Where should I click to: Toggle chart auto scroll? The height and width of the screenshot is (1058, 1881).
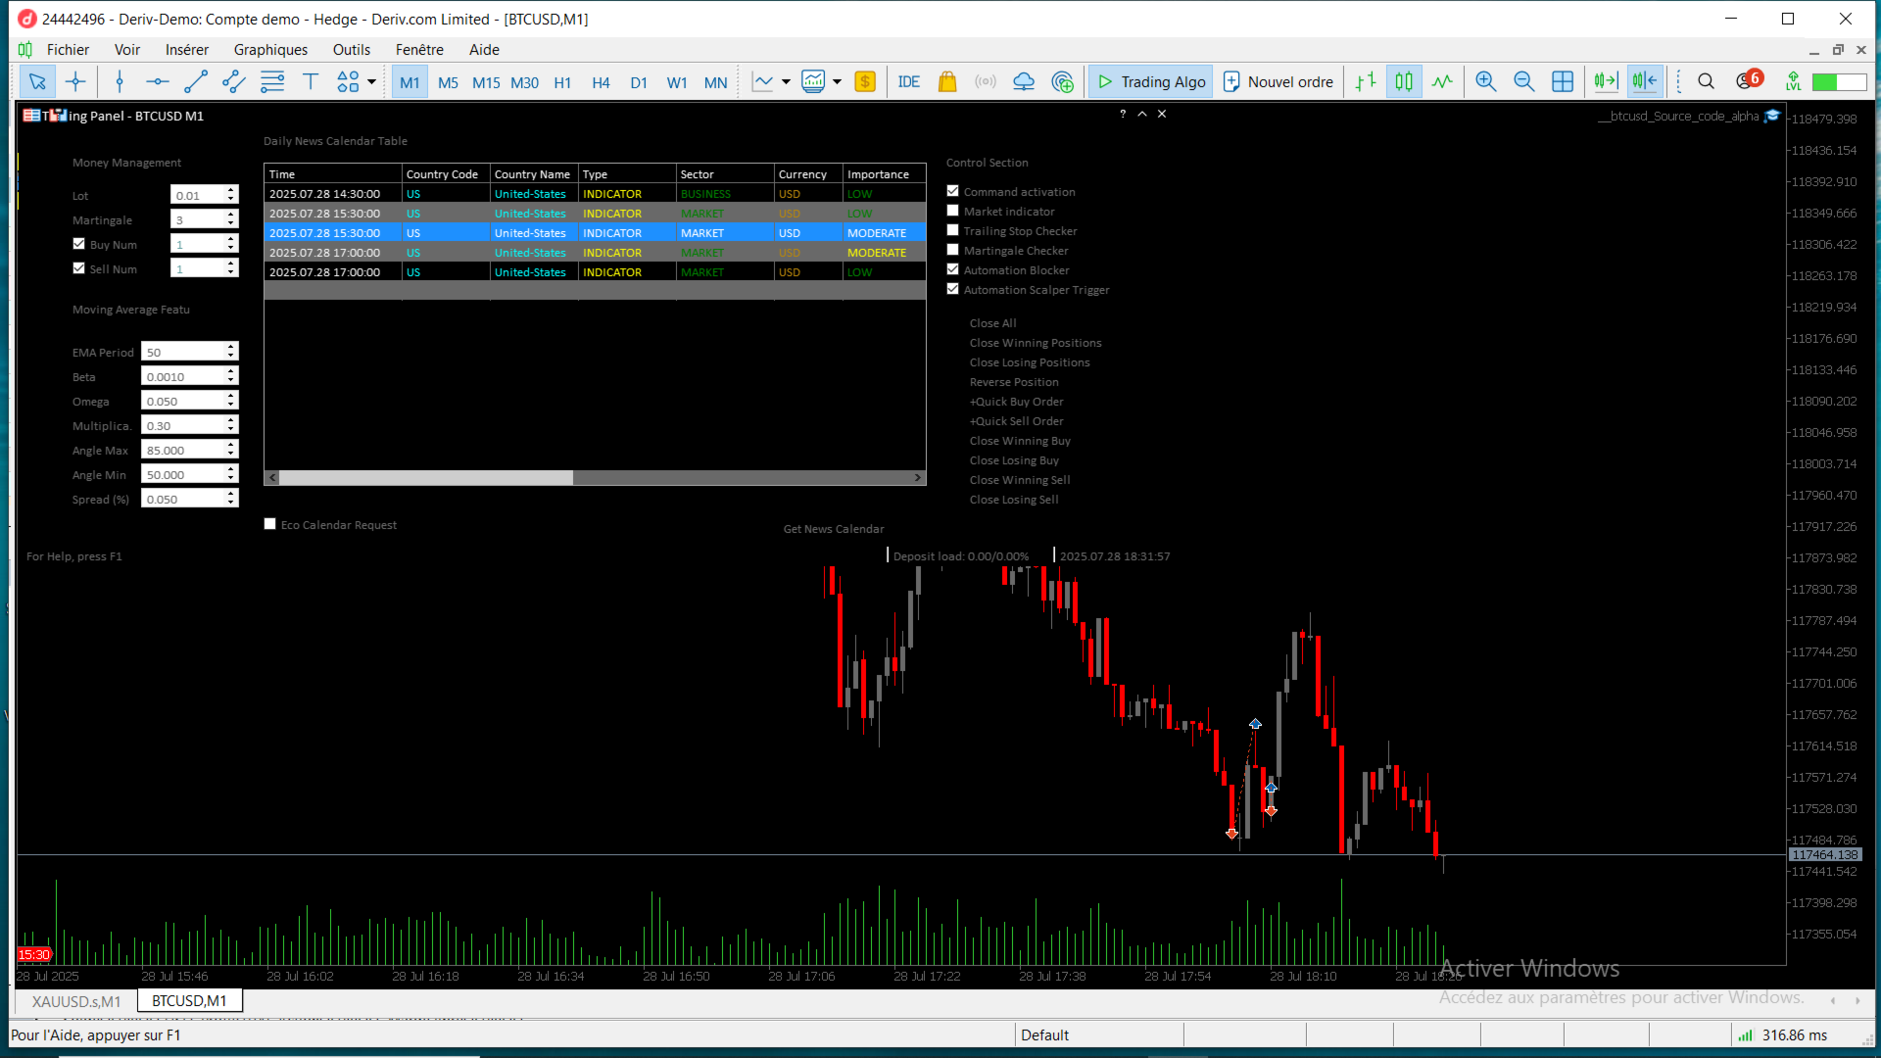pos(1607,82)
